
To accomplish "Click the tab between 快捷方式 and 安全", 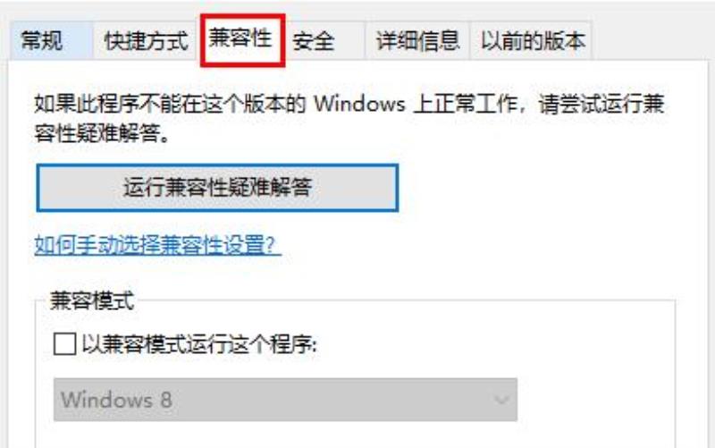I will 242,39.
